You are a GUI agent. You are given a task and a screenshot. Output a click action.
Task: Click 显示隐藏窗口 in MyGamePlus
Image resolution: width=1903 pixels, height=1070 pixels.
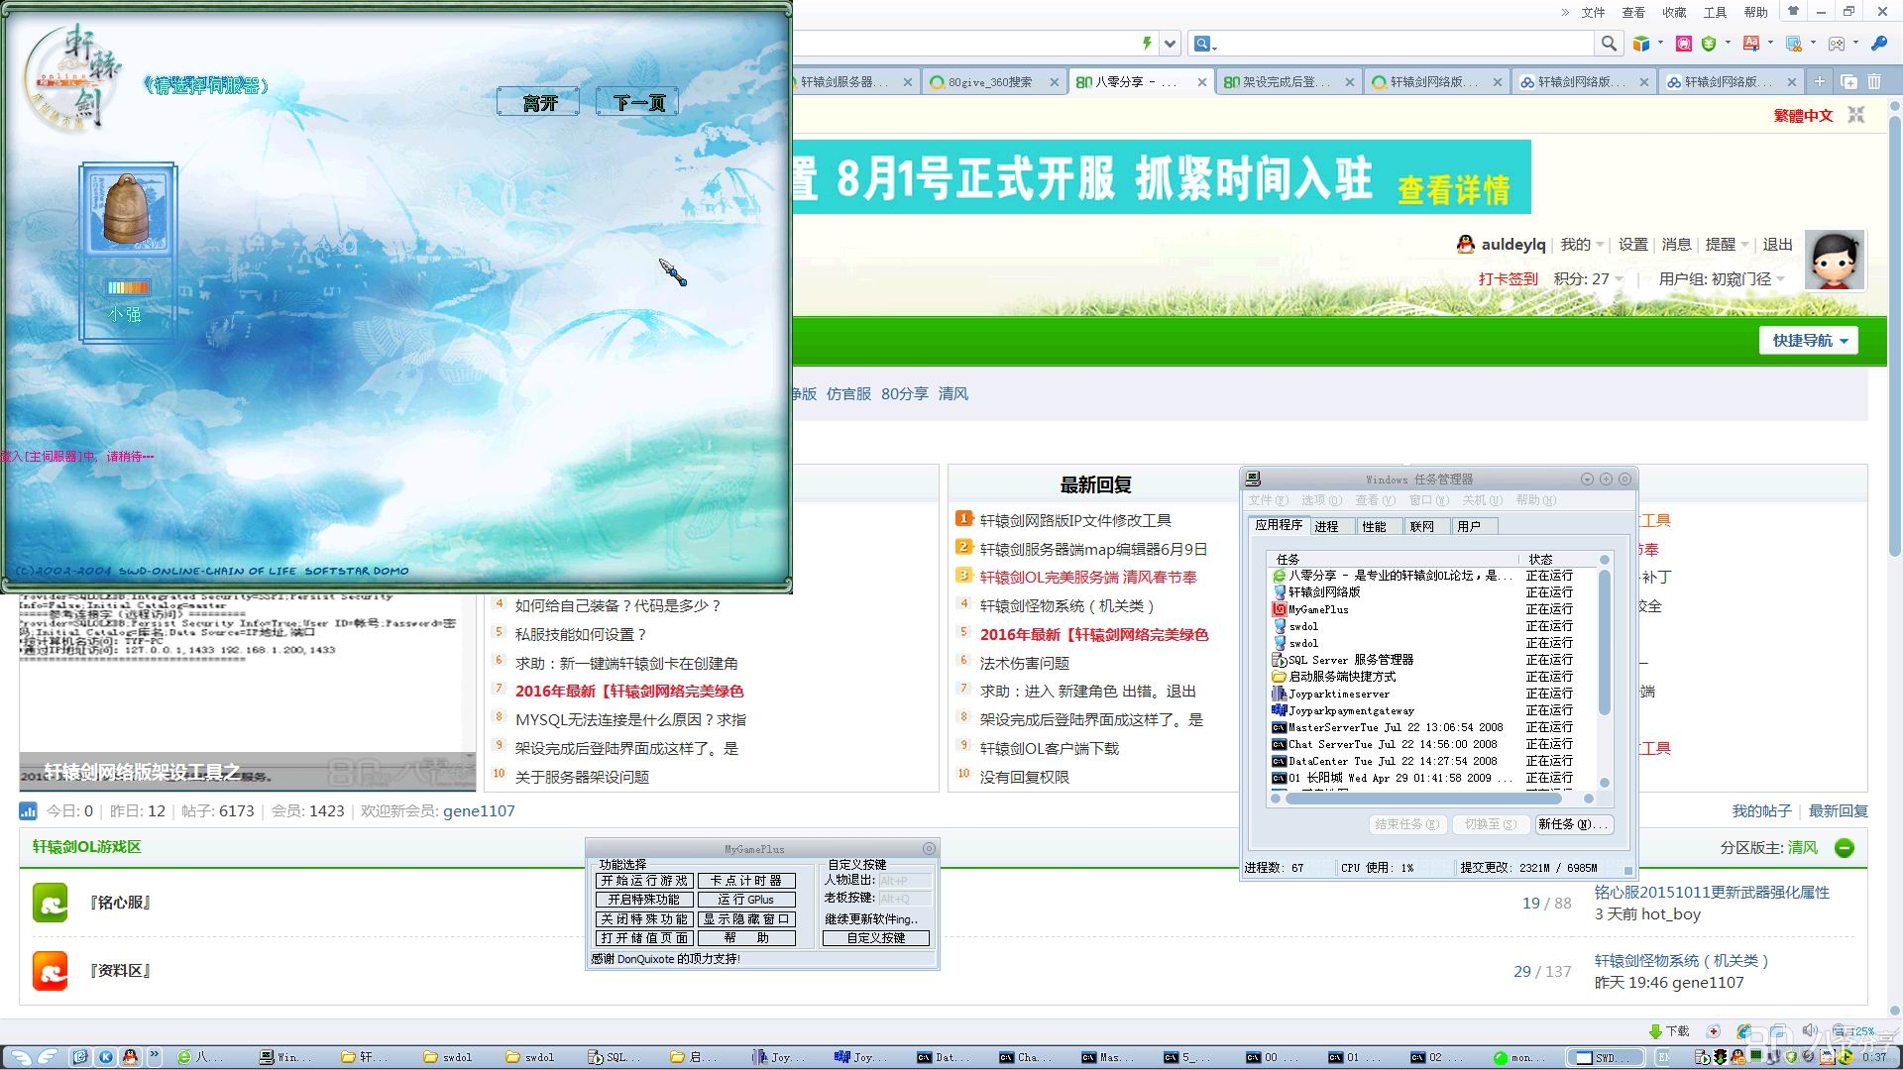[x=746, y=918]
